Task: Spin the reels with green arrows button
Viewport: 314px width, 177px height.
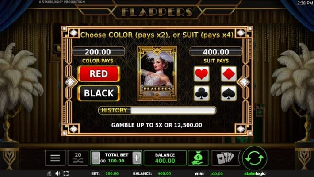Action: click(255, 158)
